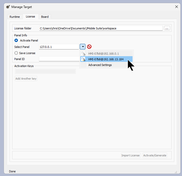Click the Manage Target gear icon
The width and height of the screenshot is (182, 176).
8,7
